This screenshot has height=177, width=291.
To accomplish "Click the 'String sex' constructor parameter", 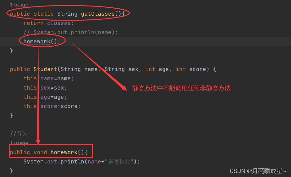I will [x=122, y=69].
